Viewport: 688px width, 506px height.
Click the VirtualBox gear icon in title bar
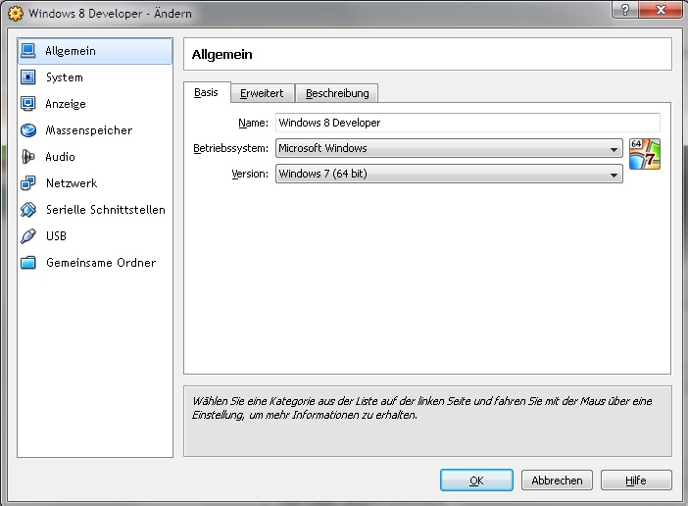click(15, 14)
